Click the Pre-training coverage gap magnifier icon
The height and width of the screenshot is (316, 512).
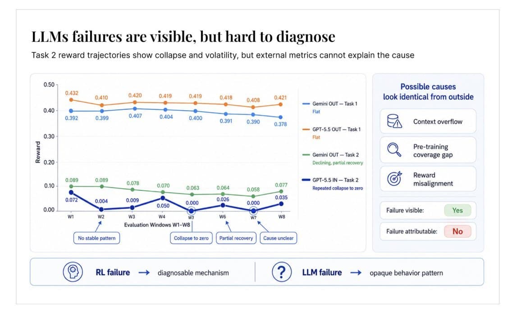pos(394,150)
